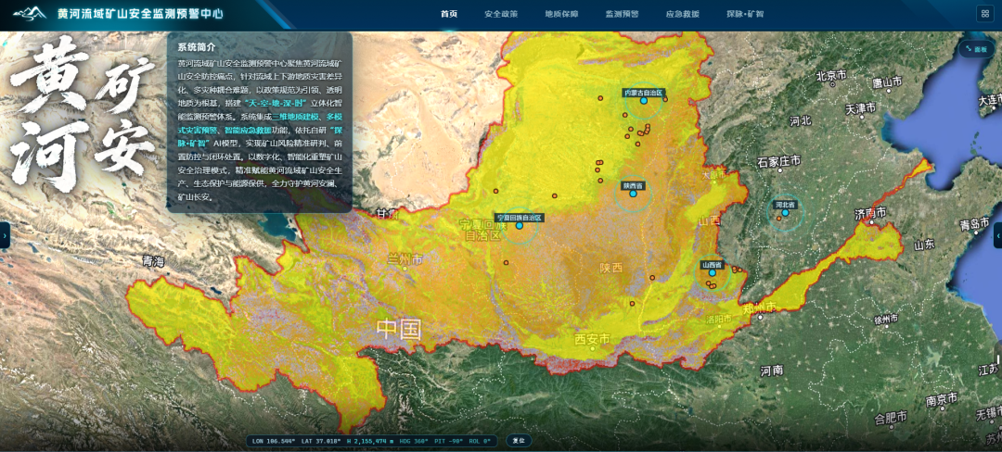Click the 西安市 city label on map
This screenshot has width=1002, height=452.
pyautogui.click(x=592, y=338)
